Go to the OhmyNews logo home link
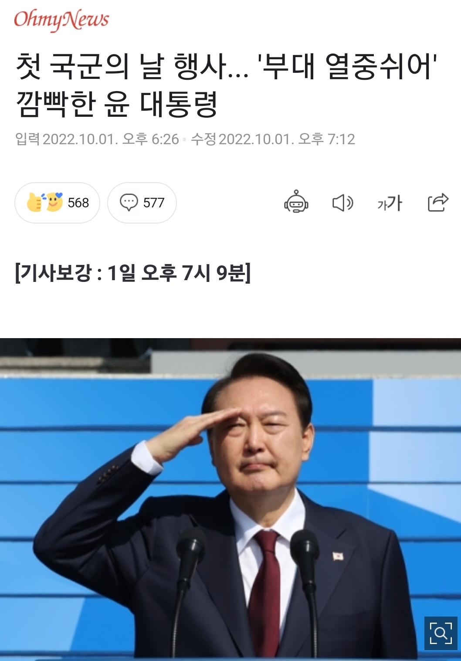Image resolution: width=461 pixels, height=661 pixels. (61, 20)
